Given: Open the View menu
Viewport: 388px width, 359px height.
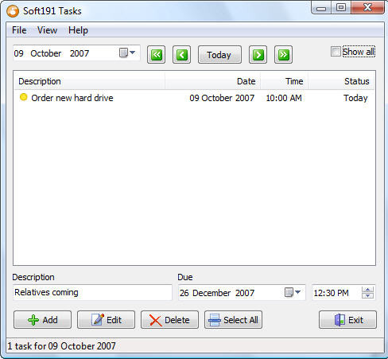Looking at the screenshot, I should pos(47,30).
